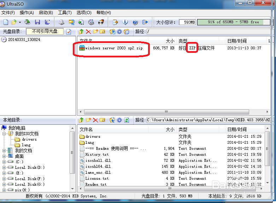Screen dimensions: 276x203
Task: Click the compress ISO toolbar icon
Action: tap(71, 22)
